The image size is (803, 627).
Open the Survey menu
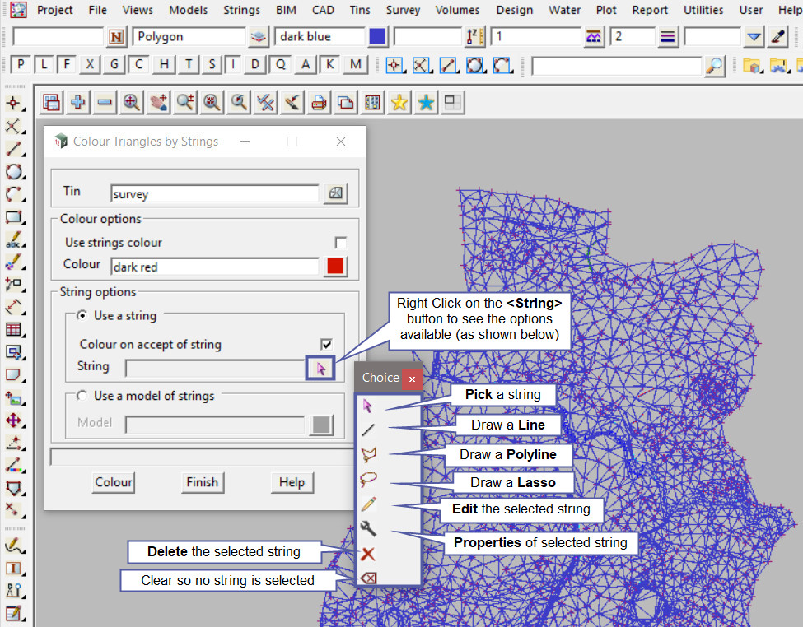click(x=403, y=10)
